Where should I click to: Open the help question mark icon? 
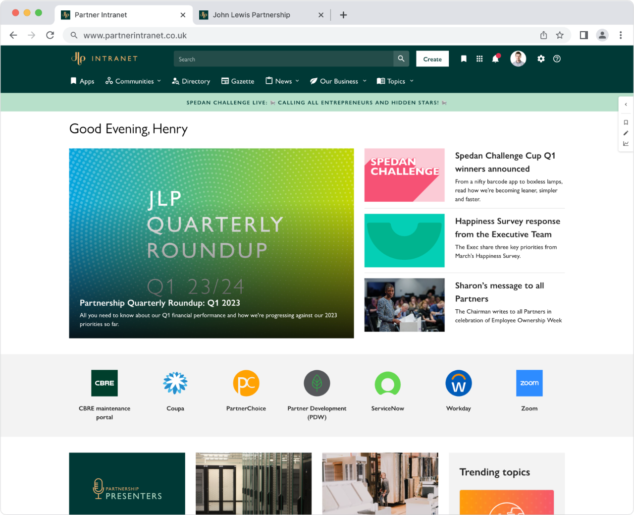(x=557, y=58)
